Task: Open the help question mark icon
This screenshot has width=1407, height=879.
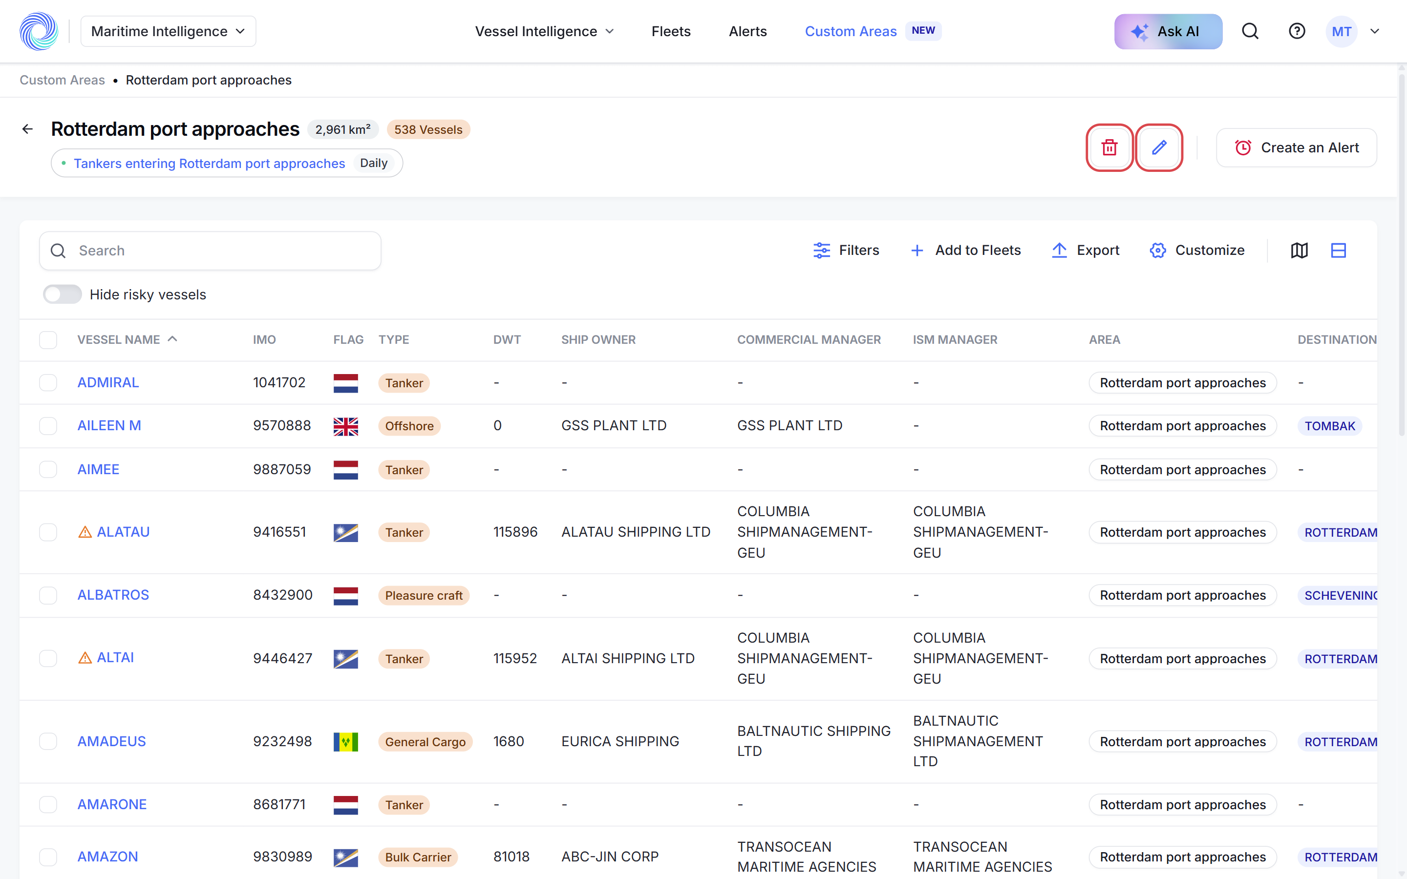Action: pyautogui.click(x=1297, y=31)
